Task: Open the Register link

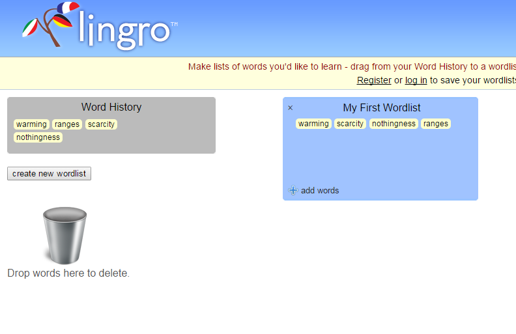Action: (x=374, y=80)
